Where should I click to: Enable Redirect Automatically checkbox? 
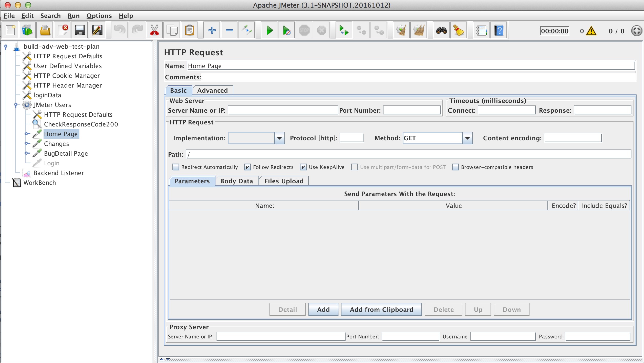point(176,167)
